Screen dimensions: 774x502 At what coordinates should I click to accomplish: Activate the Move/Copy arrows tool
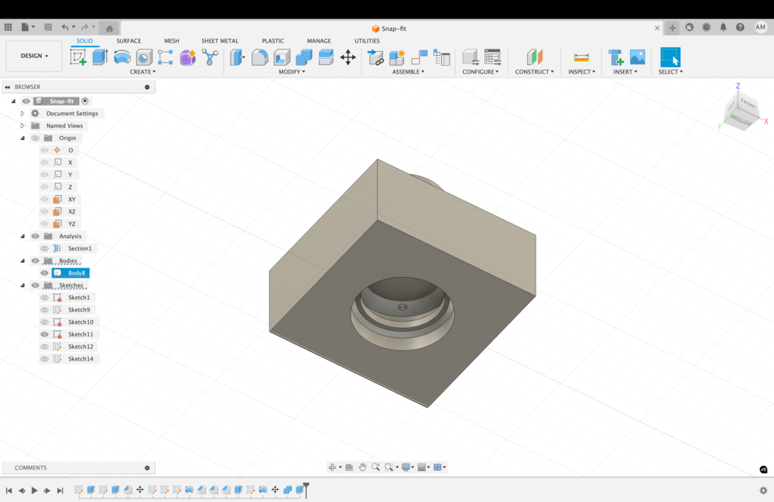tap(348, 57)
